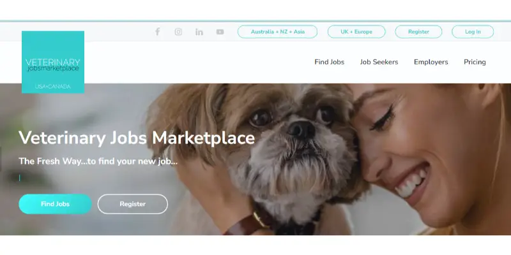Click the Veterinary Jobs Marketplace hero heading
511x255 pixels.
coord(137,138)
